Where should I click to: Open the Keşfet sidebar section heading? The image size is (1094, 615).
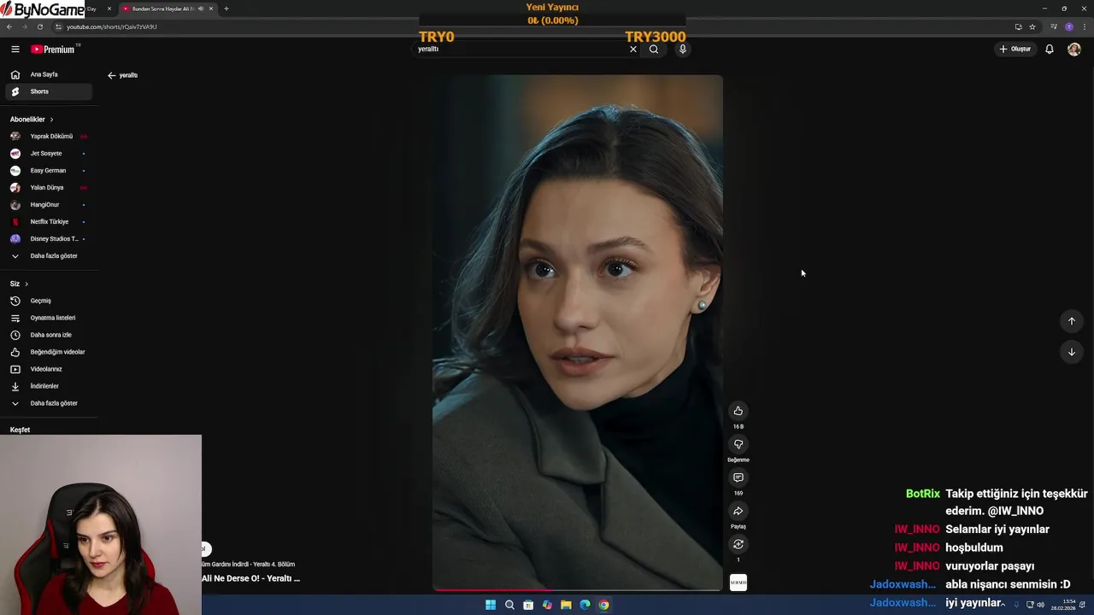(x=20, y=430)
